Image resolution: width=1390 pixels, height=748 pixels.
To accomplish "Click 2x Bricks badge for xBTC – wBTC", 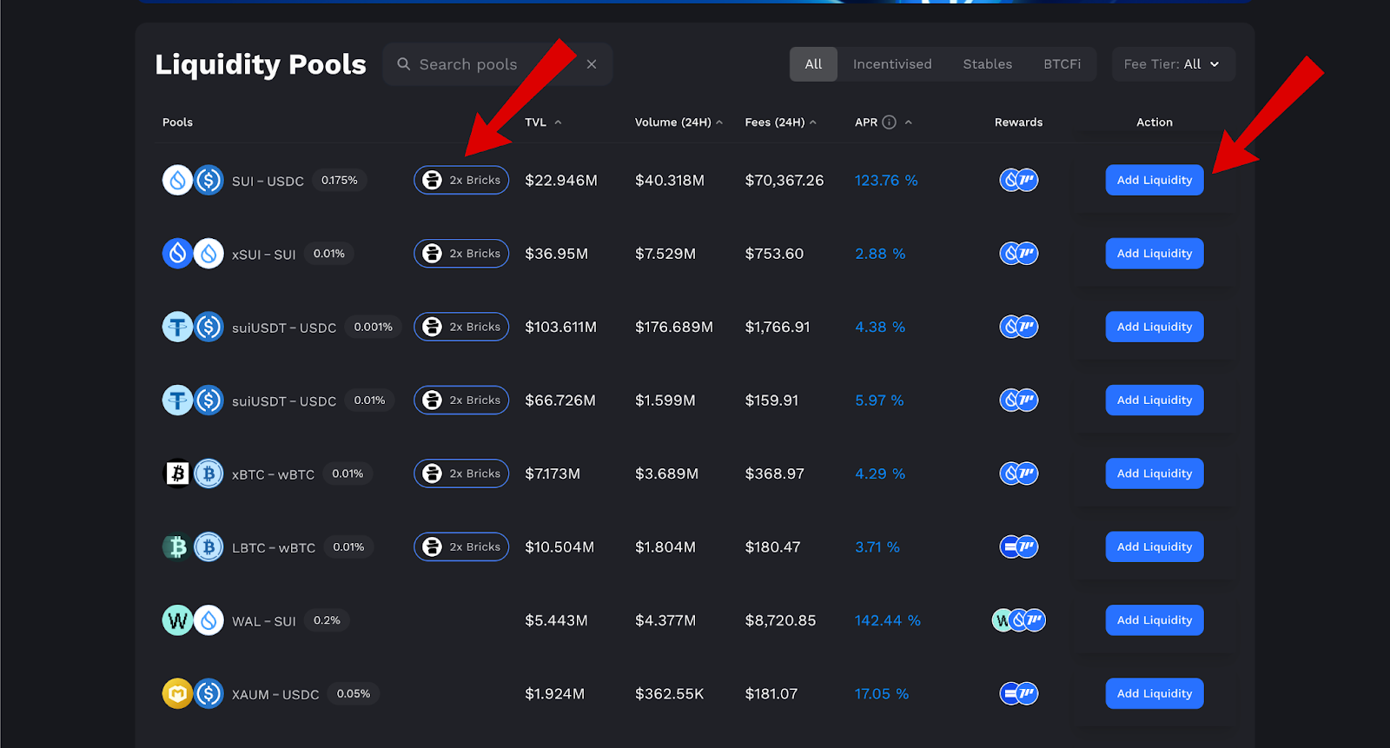I will [x=461, y=473].
